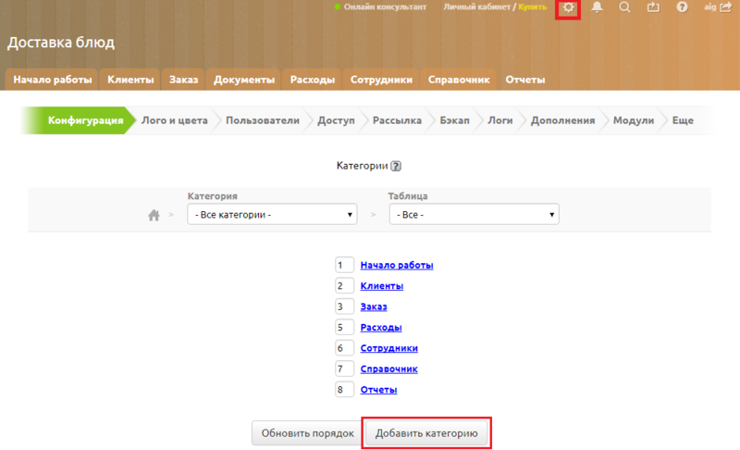
Task: Click the search magnifier icon
Action: point(624,7)
